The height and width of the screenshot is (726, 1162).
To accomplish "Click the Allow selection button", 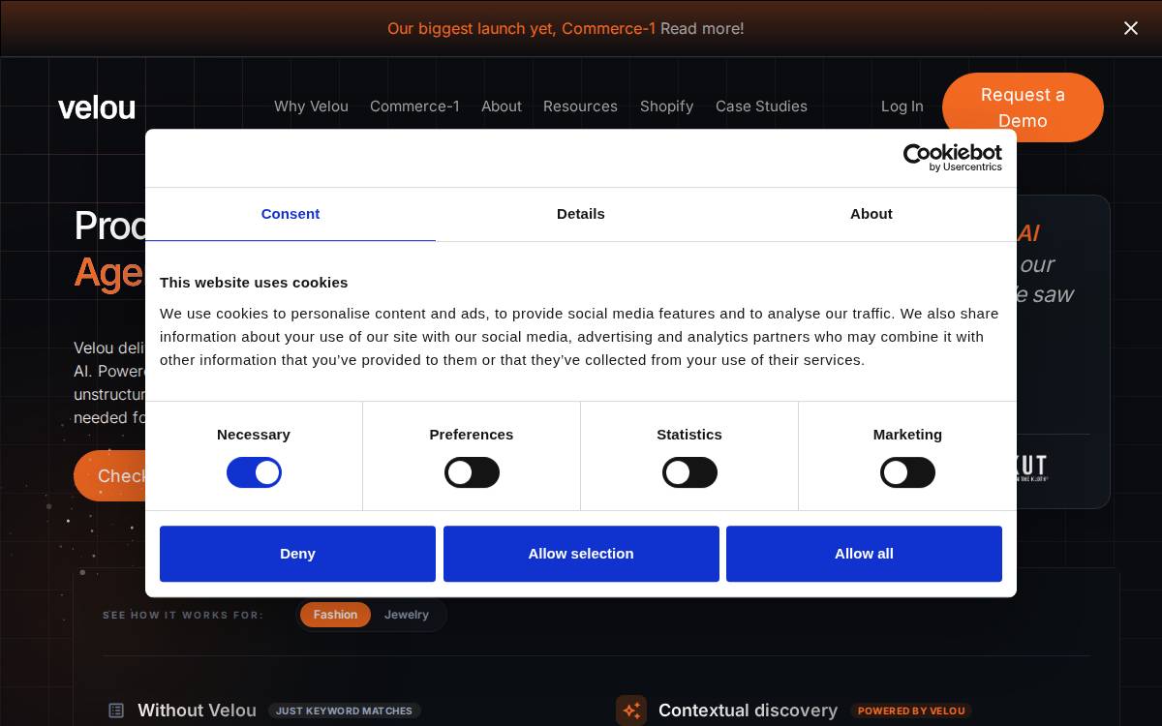I will click(x=581, y=554).
